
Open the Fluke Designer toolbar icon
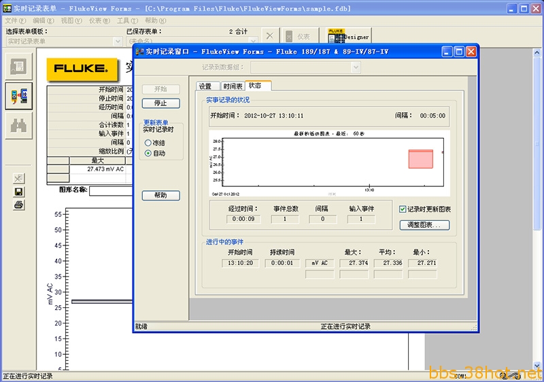349,36
